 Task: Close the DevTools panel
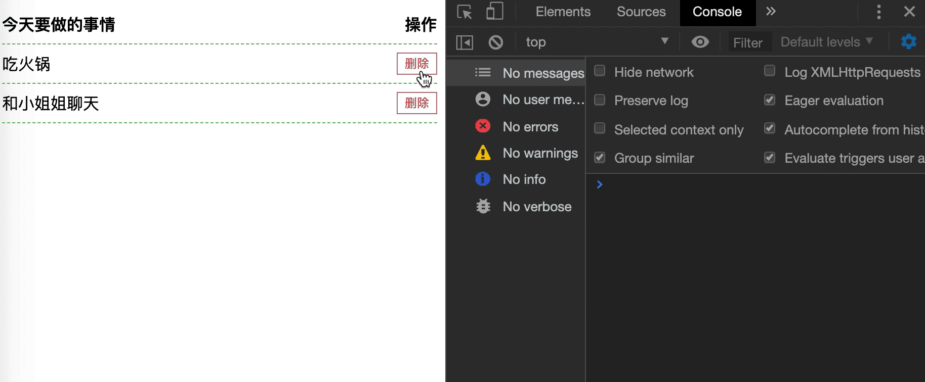click(909, 11)
